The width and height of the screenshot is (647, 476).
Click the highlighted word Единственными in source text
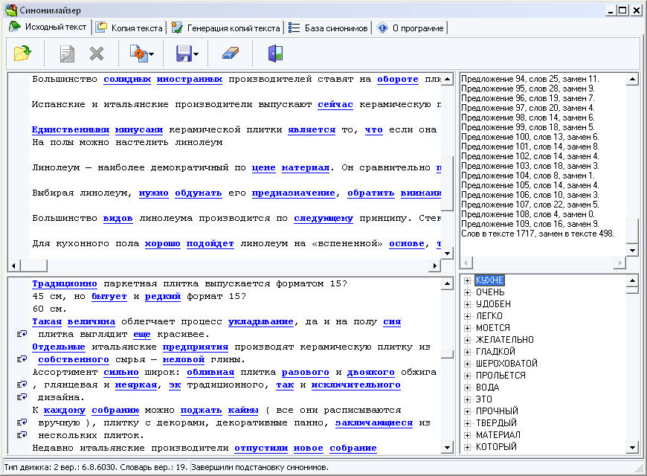(71, 129)
